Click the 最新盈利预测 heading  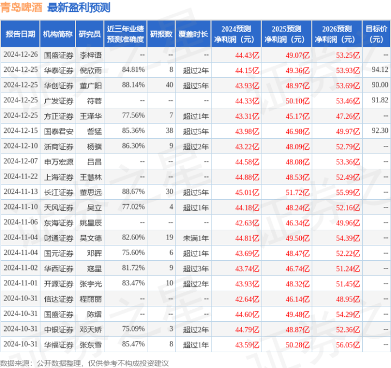click(x=79, y=8)
